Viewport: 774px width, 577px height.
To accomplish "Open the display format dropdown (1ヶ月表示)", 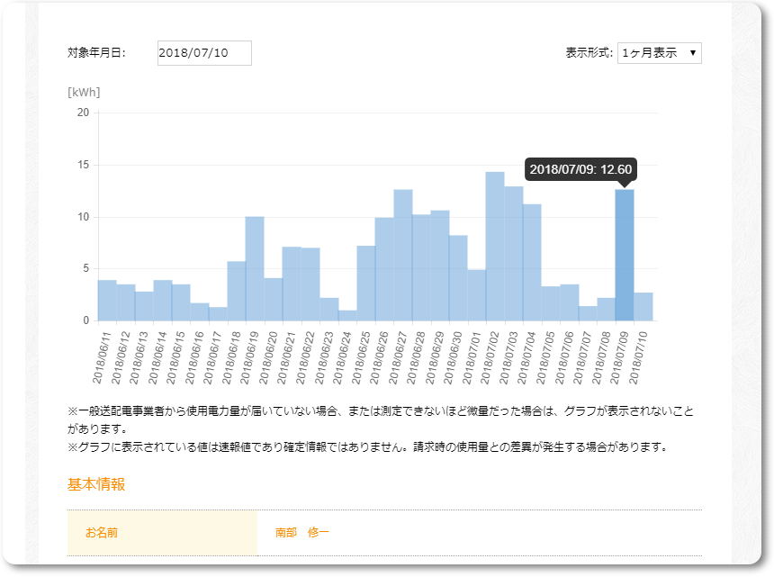I will pyautogui.click(x=659, y=53).
